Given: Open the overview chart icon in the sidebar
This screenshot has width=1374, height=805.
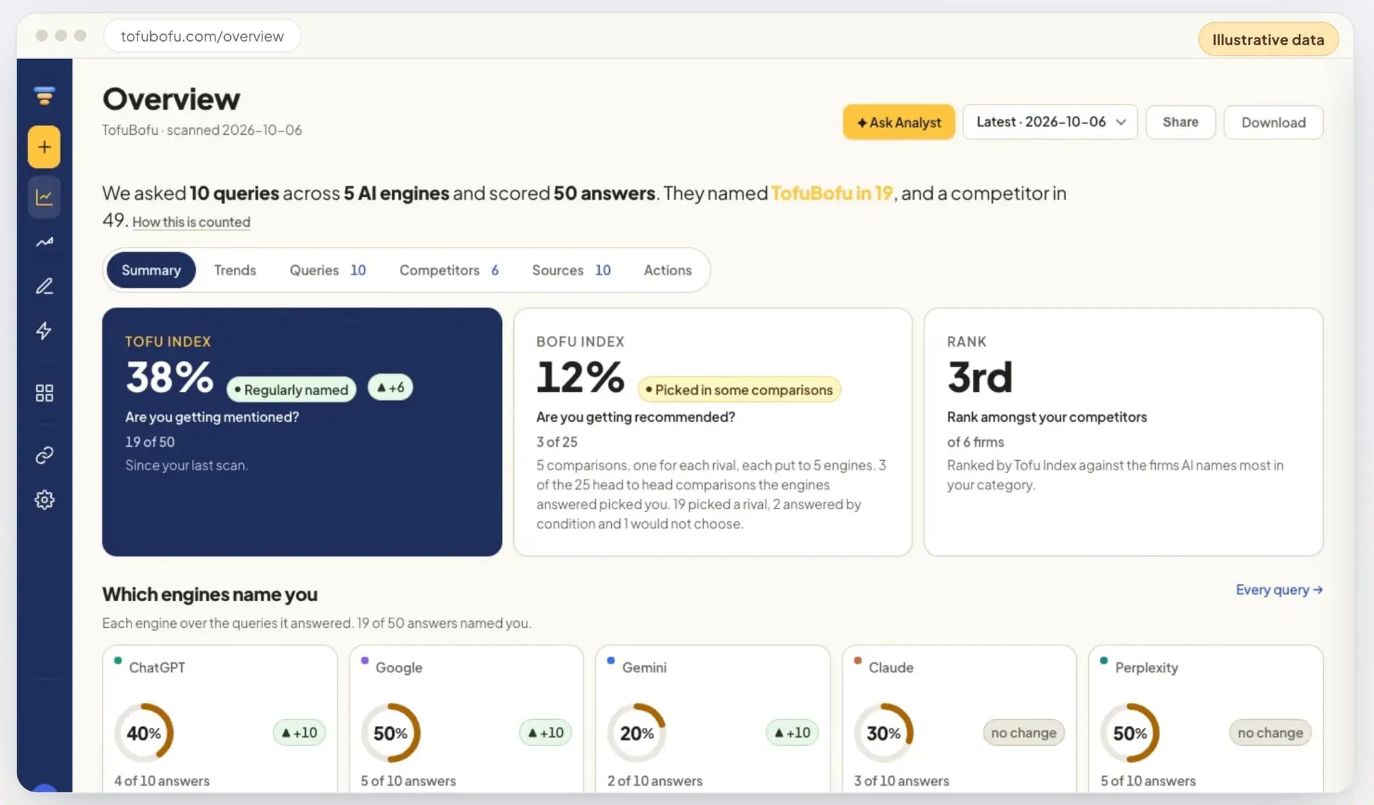Looking at the screenshot, I should point(44,197).
